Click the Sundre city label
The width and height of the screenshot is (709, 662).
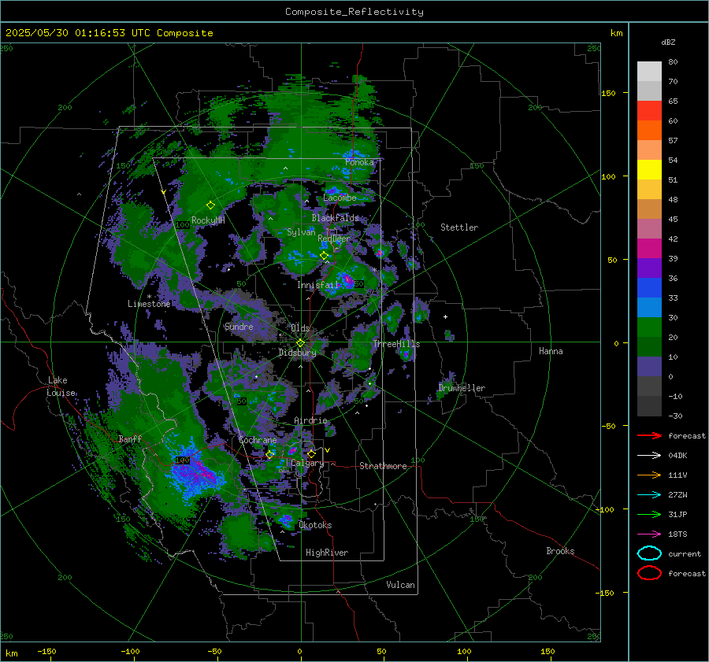239,327
